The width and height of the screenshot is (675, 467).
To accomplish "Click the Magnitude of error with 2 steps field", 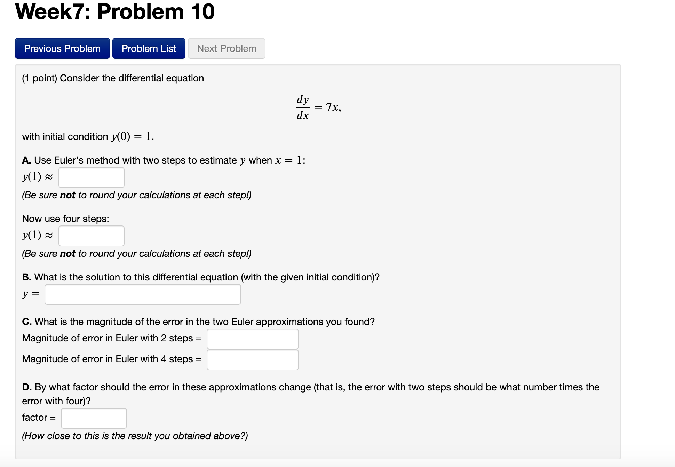I will [253, 339].
